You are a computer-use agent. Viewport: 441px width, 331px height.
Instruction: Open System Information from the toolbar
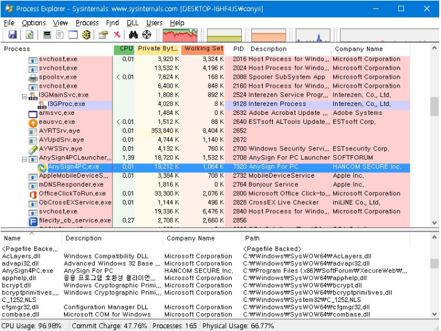pos(47,35)
